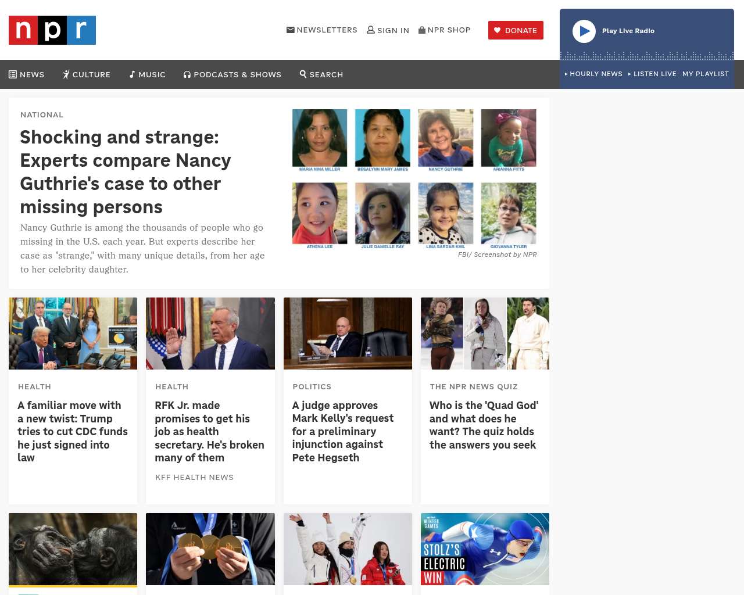The image size is (744, 595).
Task: Click the NPR Shop bag icon
Action: click(422, 30)
